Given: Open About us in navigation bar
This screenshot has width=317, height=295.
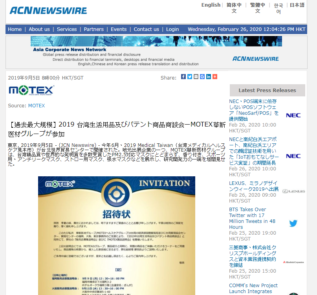Looking at the screenshot, I should pyautogui.click(x=39, y=29).
